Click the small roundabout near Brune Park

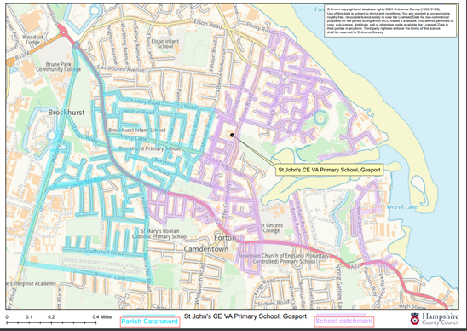(76, 45)
